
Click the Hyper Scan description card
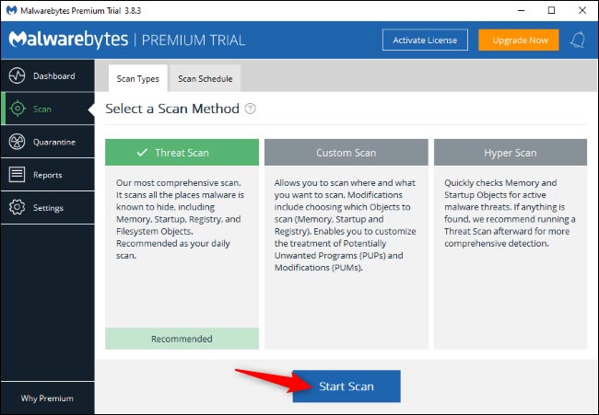tap(511, 257)
